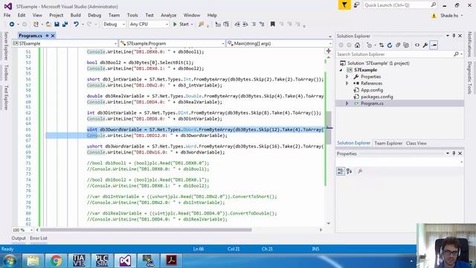
Task: Click the Find in Files toolbar icon
Action: point(201,24)
